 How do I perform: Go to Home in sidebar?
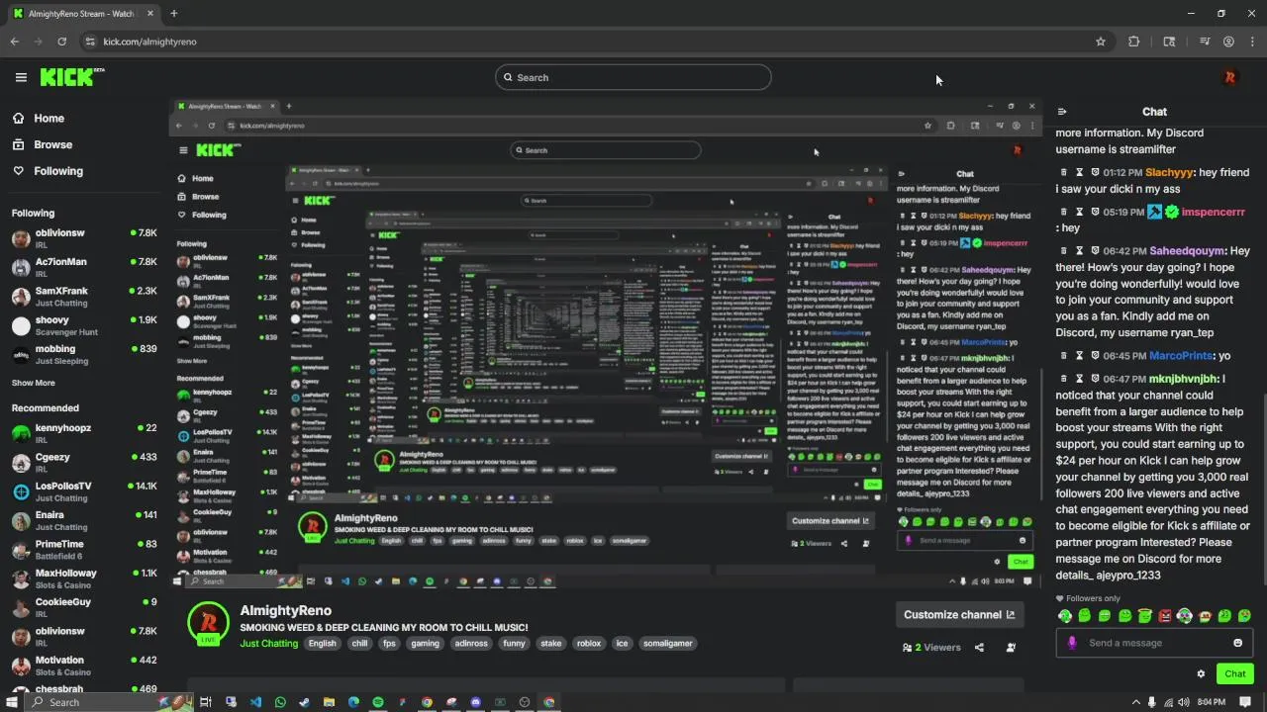click(x=40, y=118)
